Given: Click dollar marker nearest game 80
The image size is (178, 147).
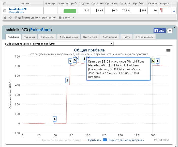Looking at the screenshot, I should click(75, 60).
